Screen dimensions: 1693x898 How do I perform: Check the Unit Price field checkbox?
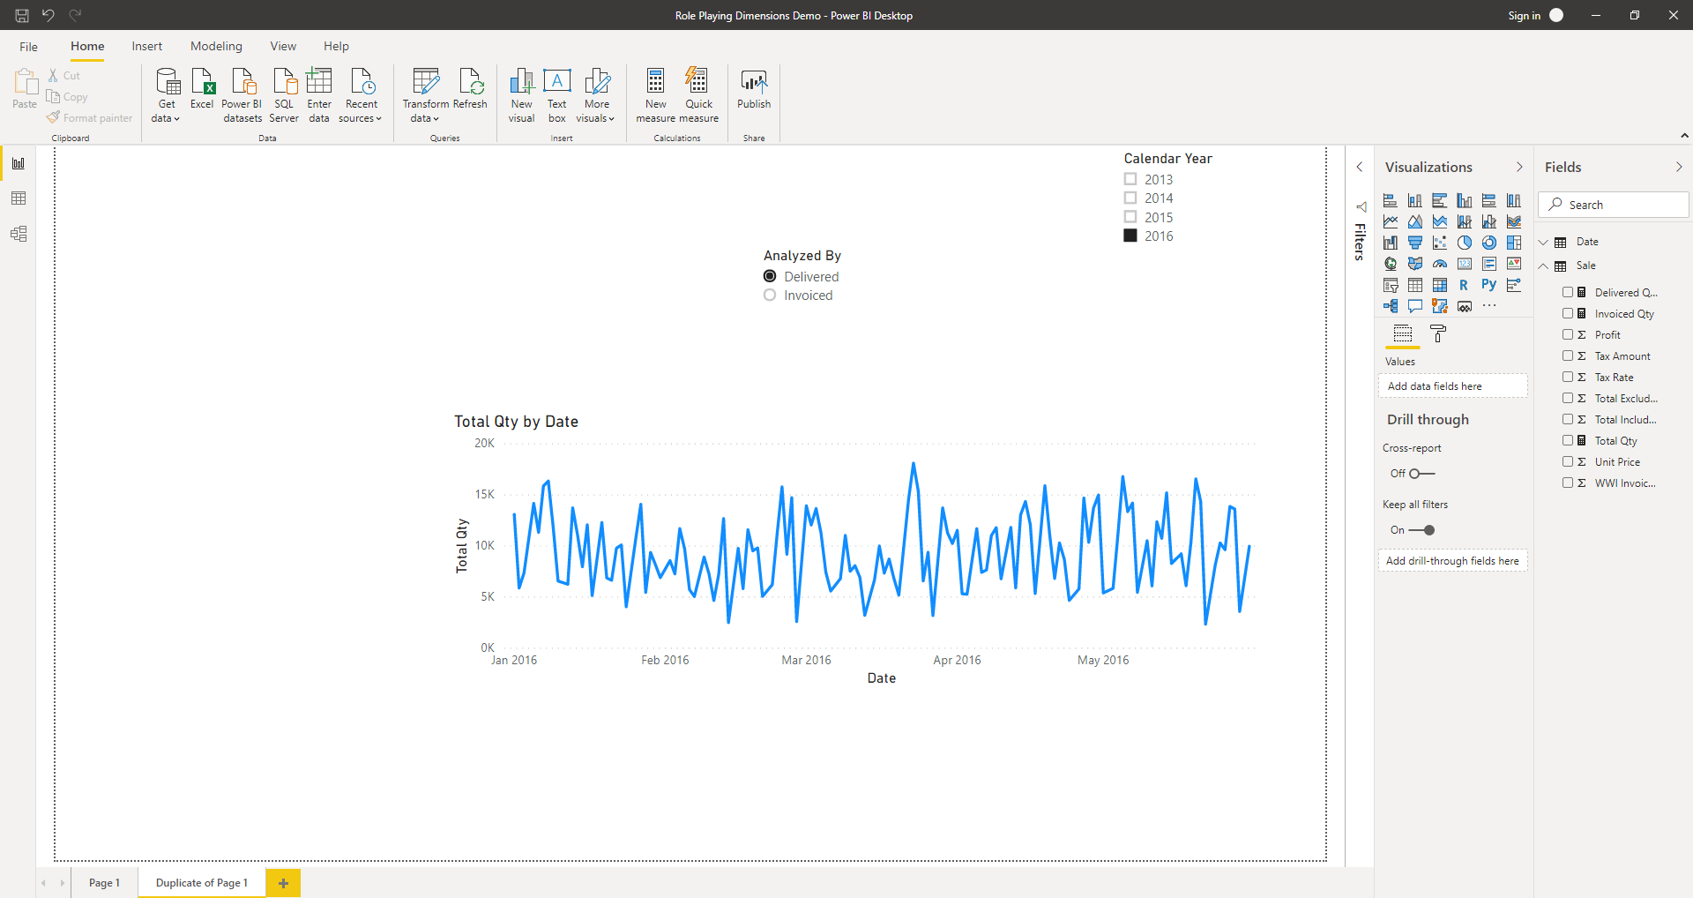pyautogui.click(x=1568, y=461)
